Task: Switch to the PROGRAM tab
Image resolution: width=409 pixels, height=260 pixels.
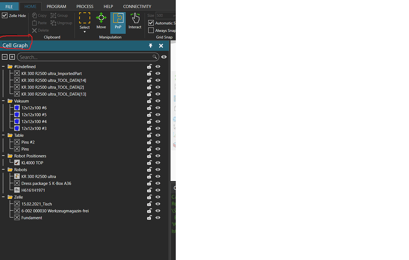Action: (x=56, y=6)
